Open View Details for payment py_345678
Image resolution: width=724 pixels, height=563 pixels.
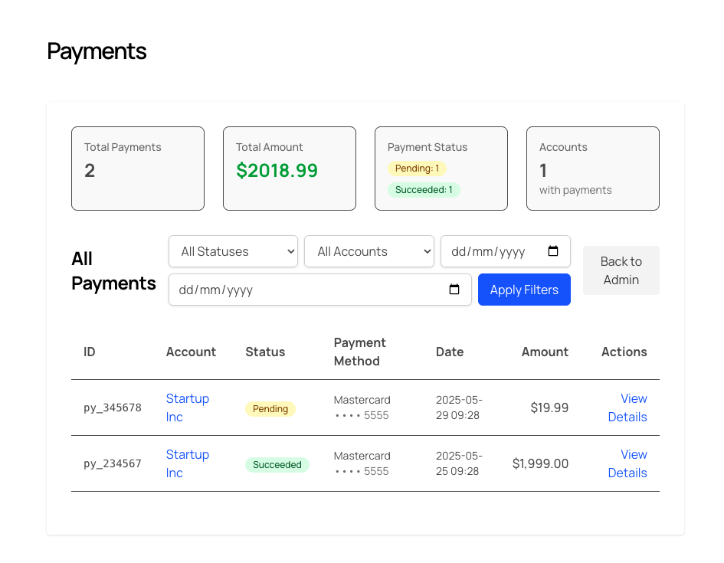(627, 408)
